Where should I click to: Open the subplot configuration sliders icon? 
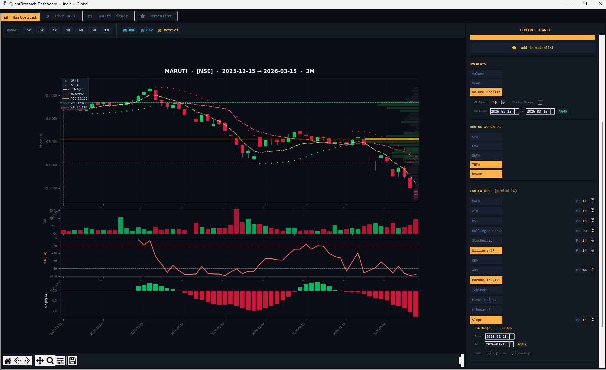coord(60,361)
